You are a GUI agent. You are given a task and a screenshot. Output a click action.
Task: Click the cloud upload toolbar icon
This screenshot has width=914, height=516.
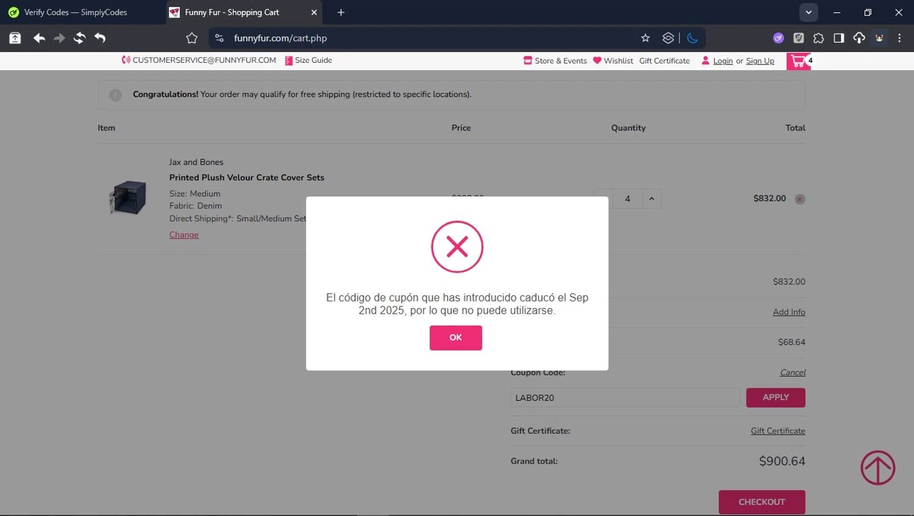[x=859, y=38]
